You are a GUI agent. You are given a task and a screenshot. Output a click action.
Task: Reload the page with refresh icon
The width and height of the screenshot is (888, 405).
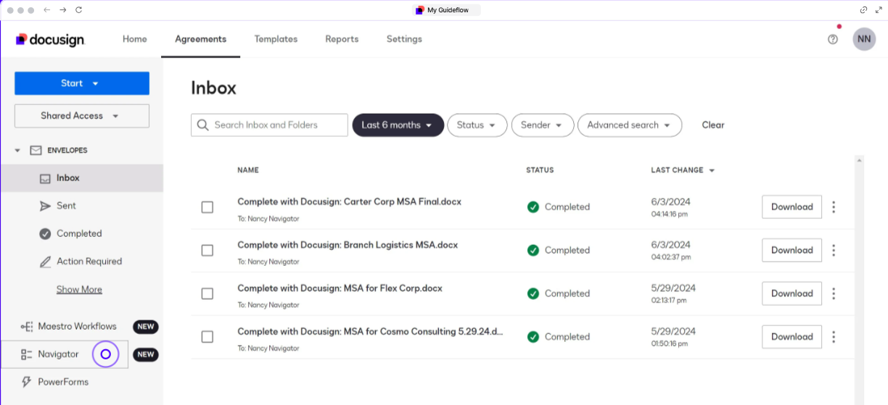tap(78, 10)
